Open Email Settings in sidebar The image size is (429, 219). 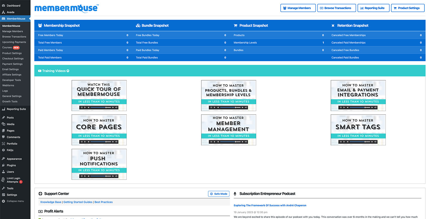pos(11,69)
